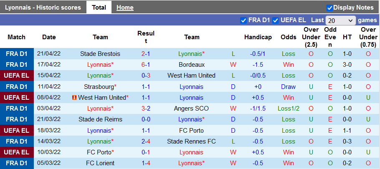Select FC Porto in the 18/03/22 row
The width and height of the screenshot is (380, 169).
(191, 130)
